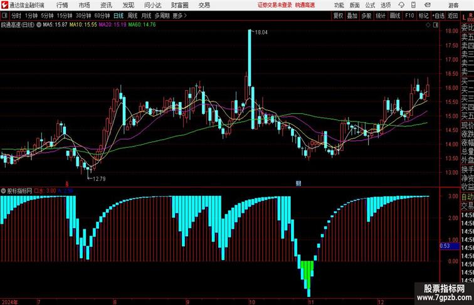Open the 市场 menu
The image size is (474, 305).
(x=85, y=5)
